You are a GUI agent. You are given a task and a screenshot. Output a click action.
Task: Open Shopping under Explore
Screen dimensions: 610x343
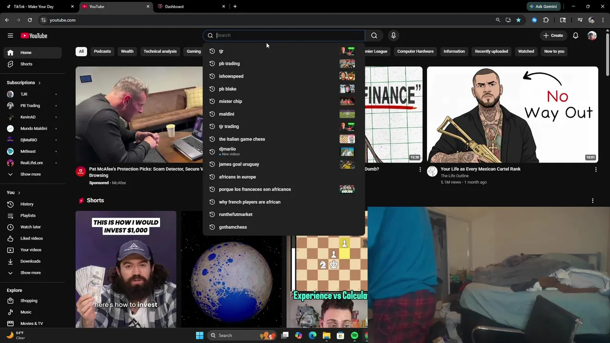(32, 301)
